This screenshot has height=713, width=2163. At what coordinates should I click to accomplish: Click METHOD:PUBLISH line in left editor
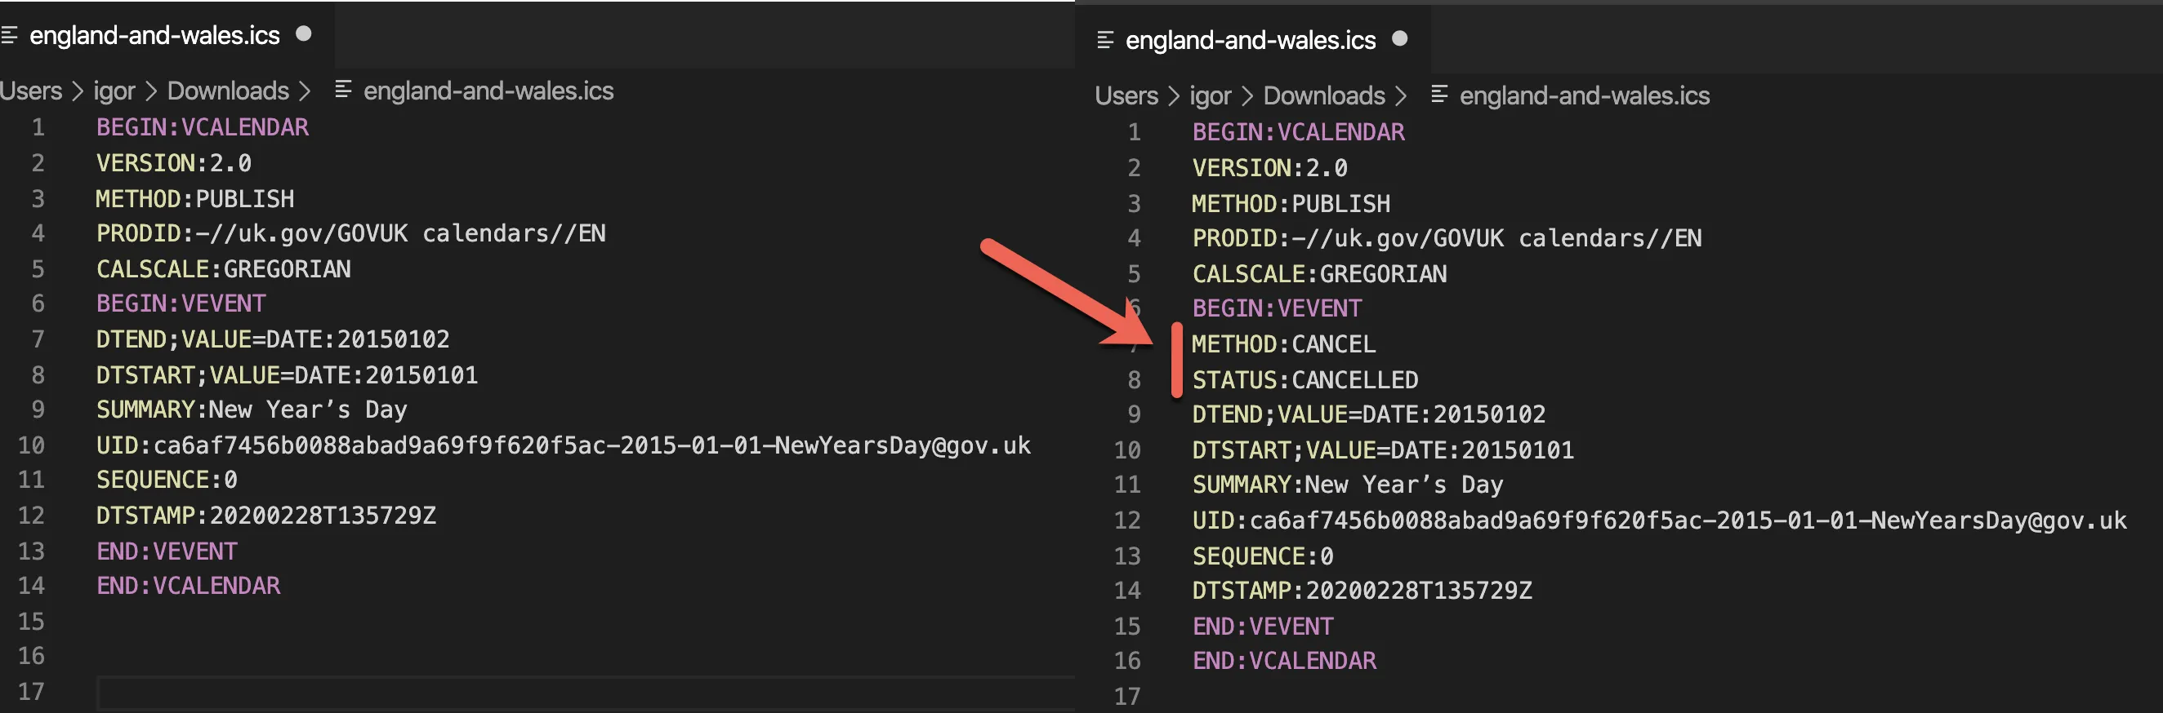tap(194, 199)
